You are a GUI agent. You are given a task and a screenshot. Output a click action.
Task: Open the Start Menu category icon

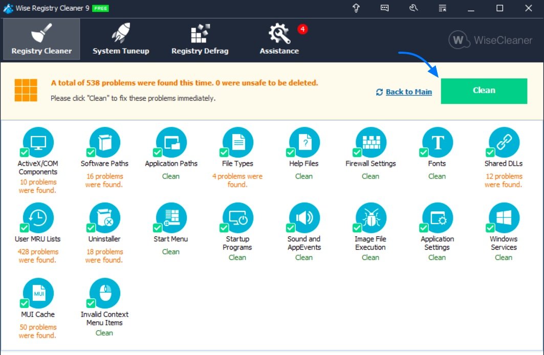pos(171,218)
